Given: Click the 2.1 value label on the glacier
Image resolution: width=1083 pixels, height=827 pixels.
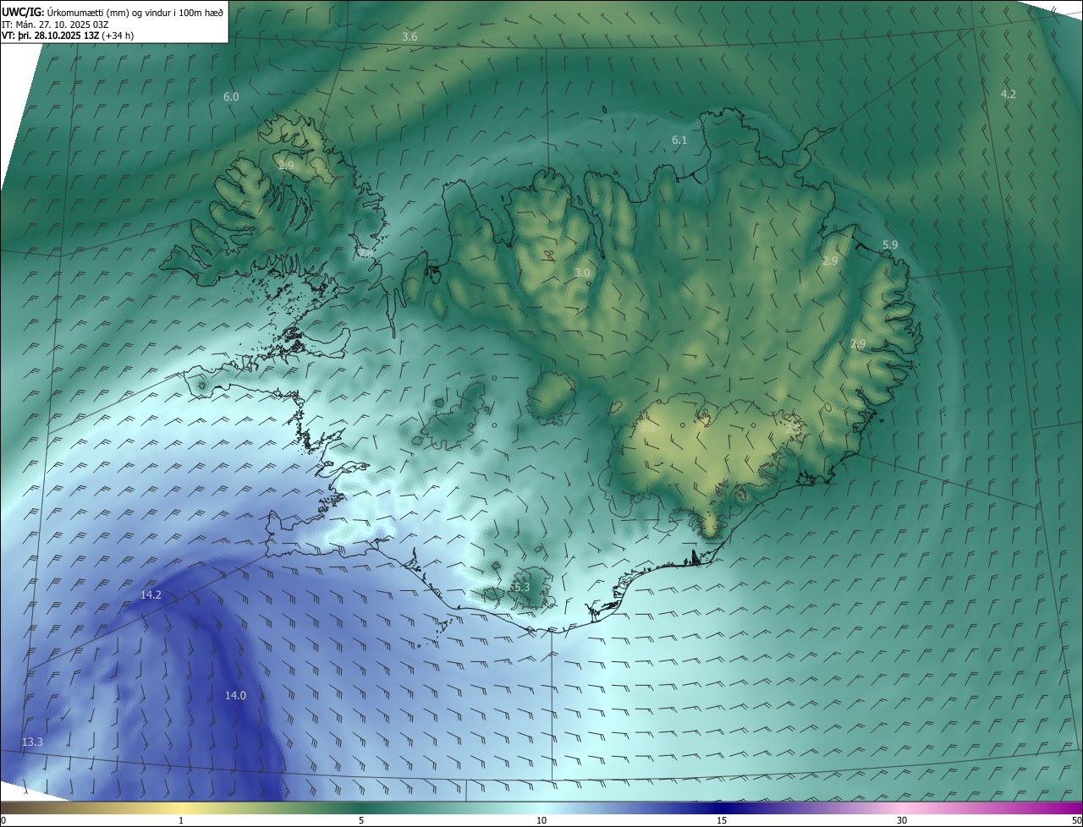Looking at the screenshot, I should (x=649, y=429).
